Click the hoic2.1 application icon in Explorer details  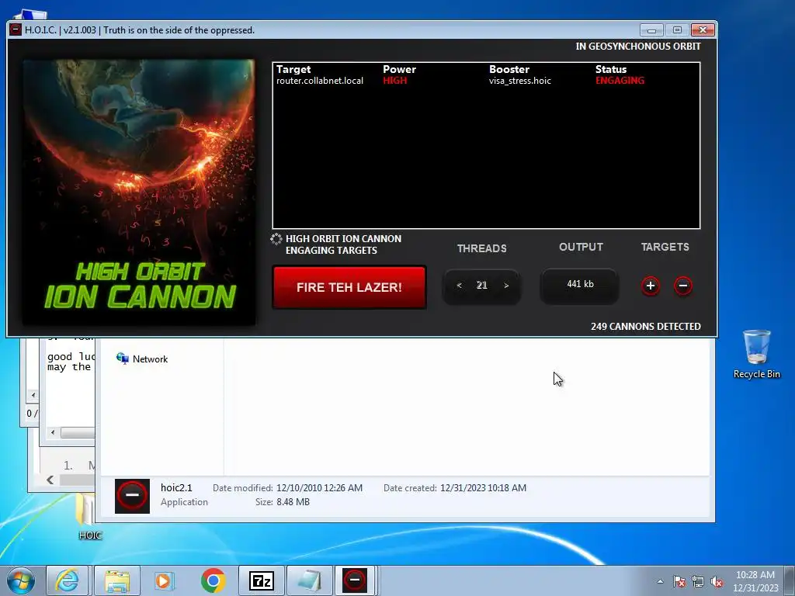point(132,496)
